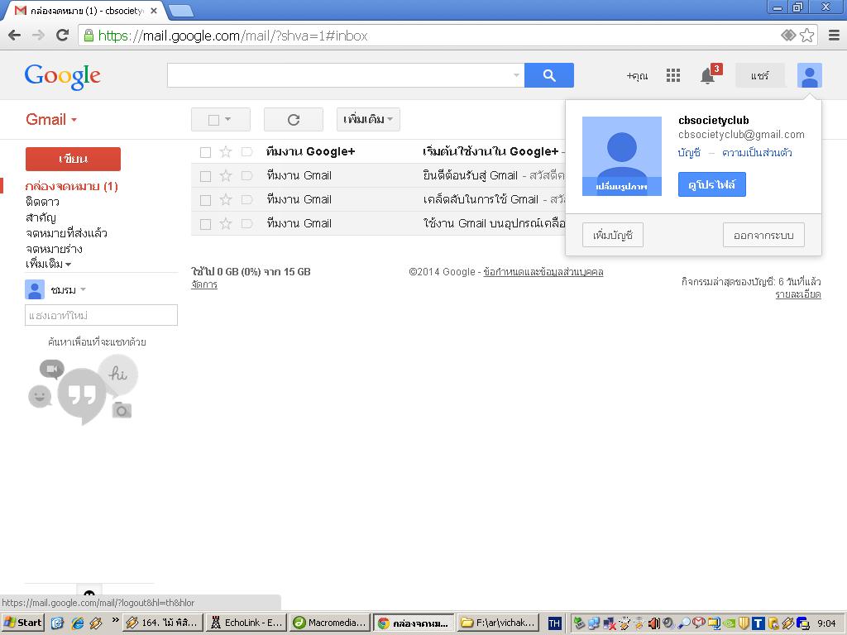Star the ใช้งาน Gmail บนอุปกรณ์ email
The height and width of the screenshot is (635, 847).
coord(226,223)
